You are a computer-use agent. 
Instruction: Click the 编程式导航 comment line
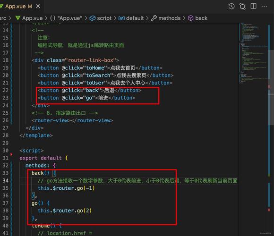(81, 45)
